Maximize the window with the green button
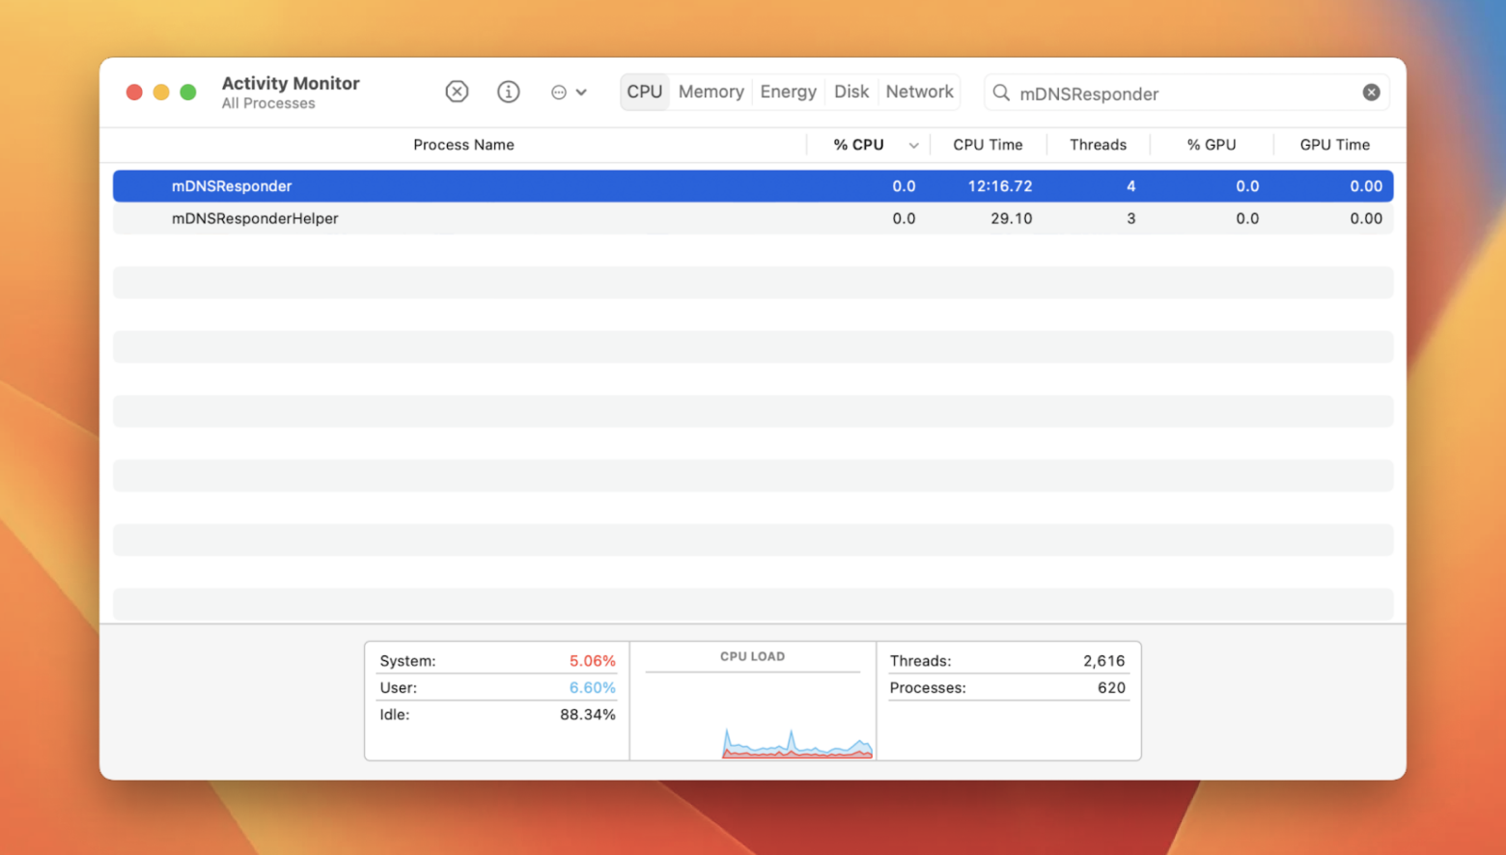 coord(188,92)
